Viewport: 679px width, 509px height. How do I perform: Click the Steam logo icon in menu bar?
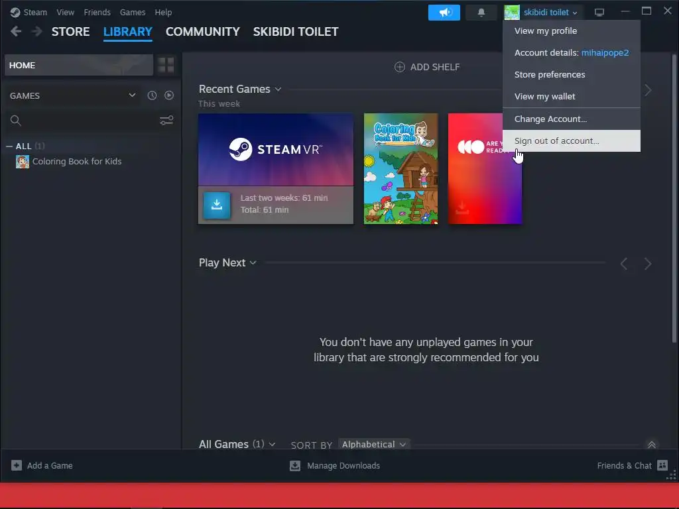pos(15,12)
